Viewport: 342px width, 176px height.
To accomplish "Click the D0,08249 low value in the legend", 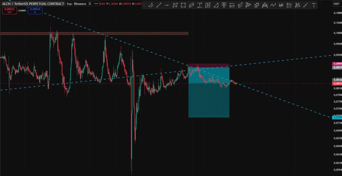I will 125,4.
